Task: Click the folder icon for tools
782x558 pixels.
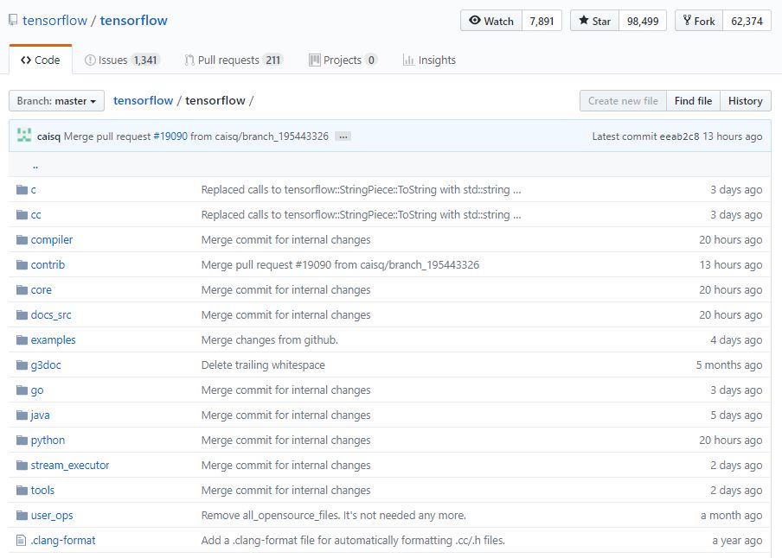Action: (x=22, y=491)
